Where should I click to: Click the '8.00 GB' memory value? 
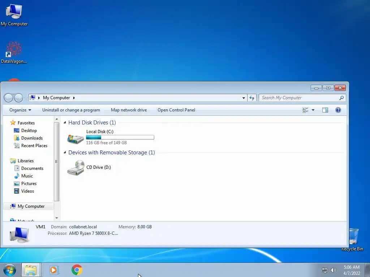[145, 227]
